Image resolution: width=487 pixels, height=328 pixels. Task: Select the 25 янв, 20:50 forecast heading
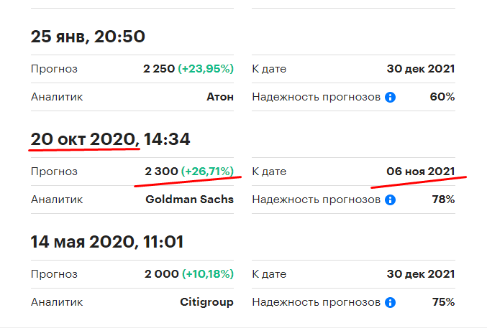[88, 37]
